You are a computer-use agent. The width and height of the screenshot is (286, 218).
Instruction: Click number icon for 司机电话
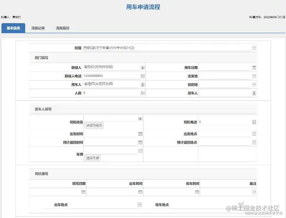click(254, 122)
